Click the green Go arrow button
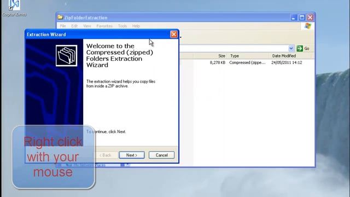 (300, 48)
